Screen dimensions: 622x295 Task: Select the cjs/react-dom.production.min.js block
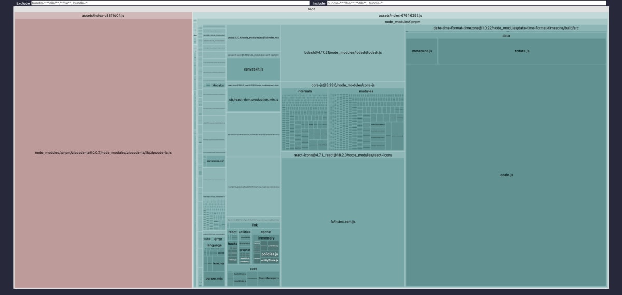tap(253, 99)
